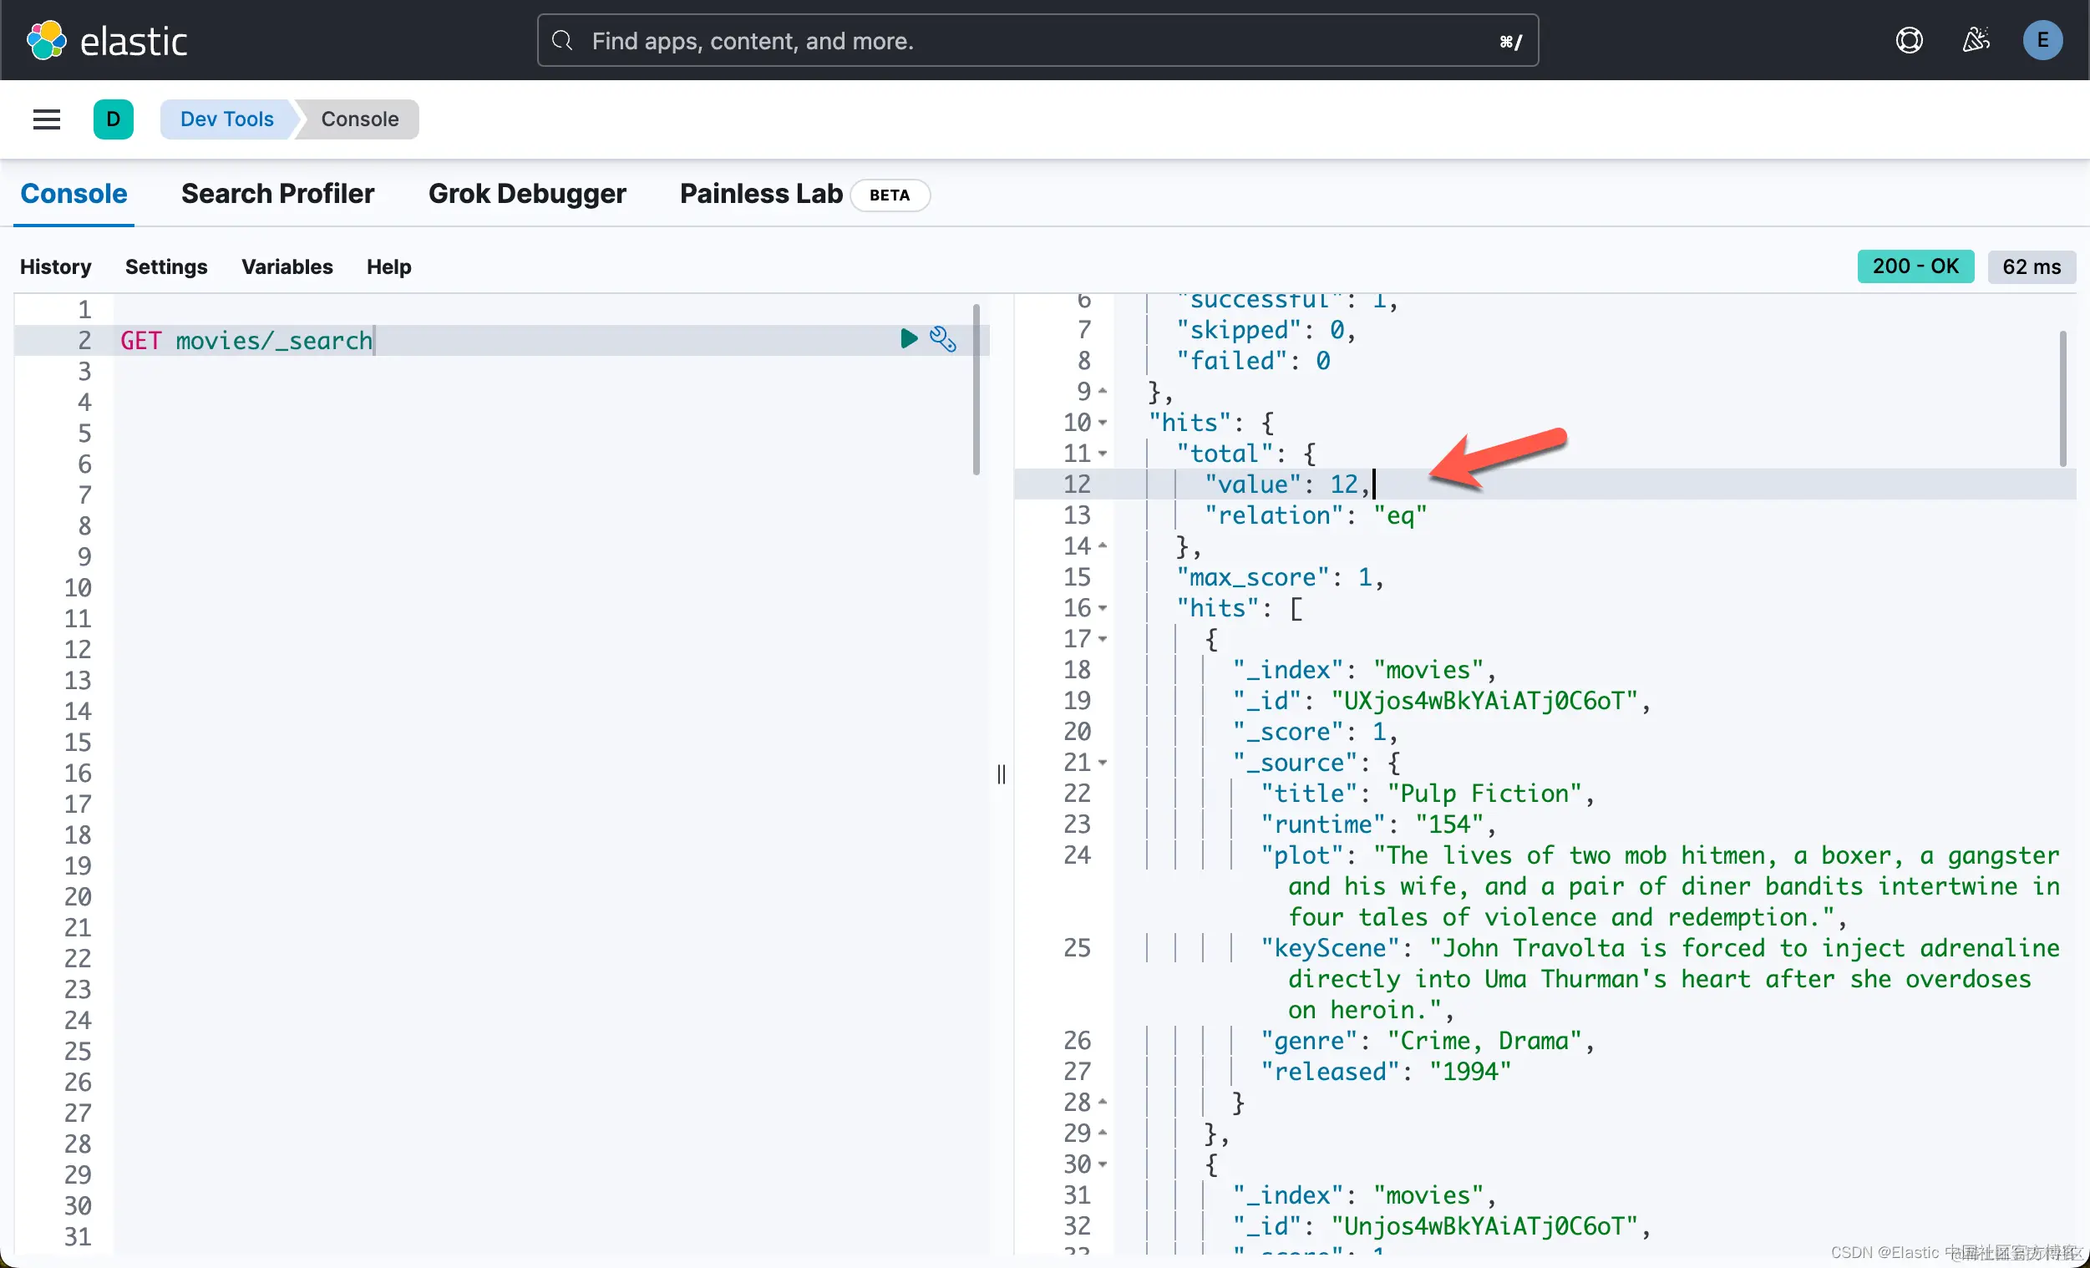Collapse the "total" block at line 11
Image resolution: width=2090 pixels, height=1268 pixels.
click(x=1103, y=454)
